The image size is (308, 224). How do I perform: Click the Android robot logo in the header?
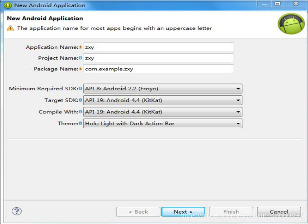(x=291, y=24)
